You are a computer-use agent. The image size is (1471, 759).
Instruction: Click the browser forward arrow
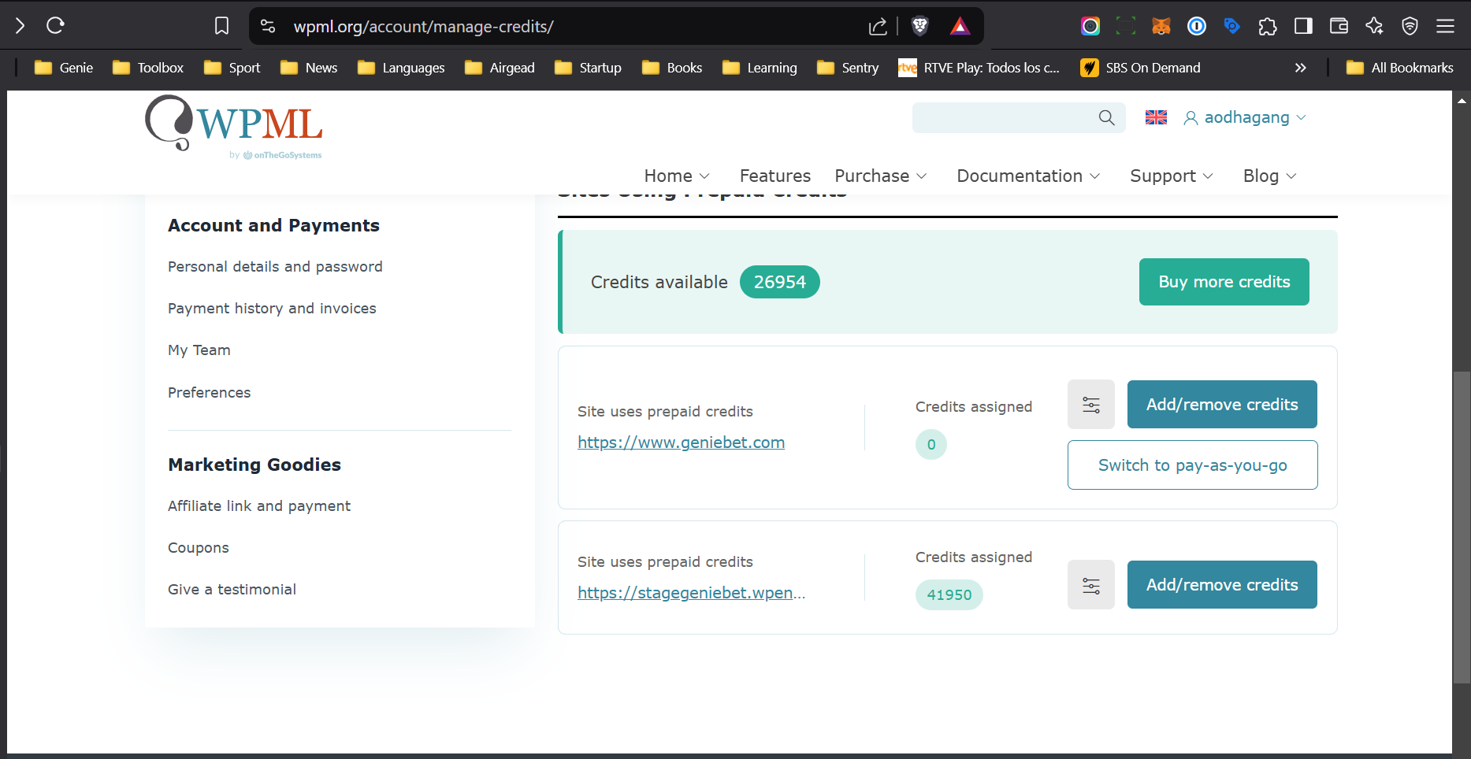20,26
